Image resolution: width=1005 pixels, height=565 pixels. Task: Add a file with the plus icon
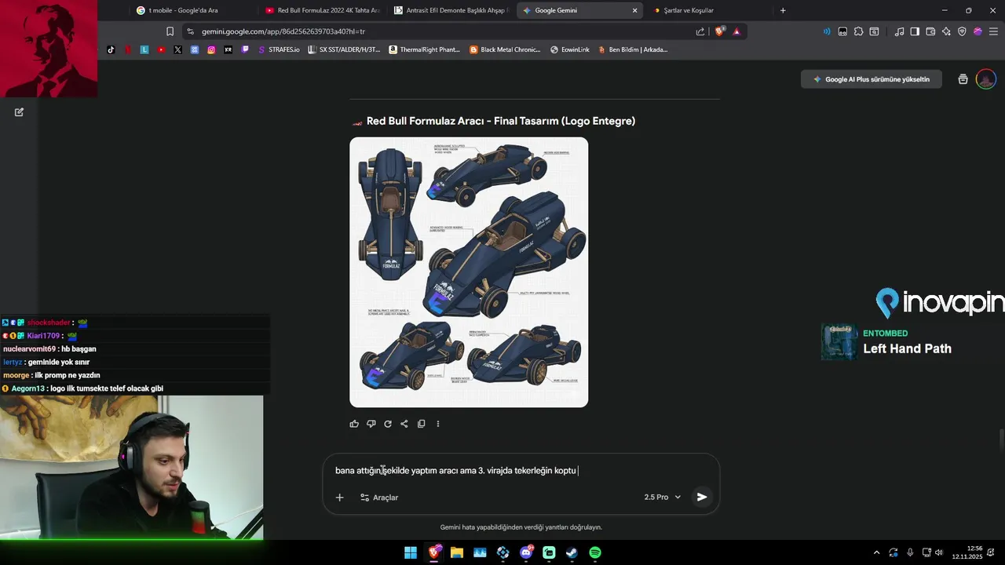click(340, 498)
